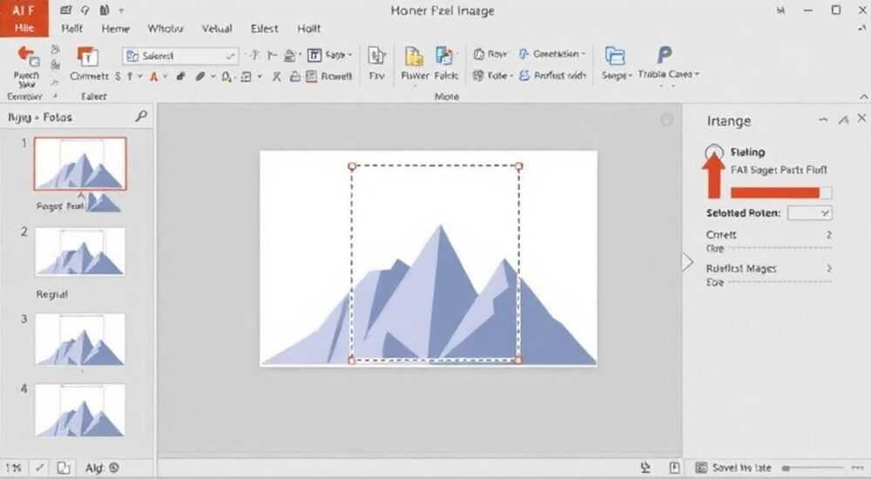Expand the 'Trabla Cares' dropdown

[697, 74]
